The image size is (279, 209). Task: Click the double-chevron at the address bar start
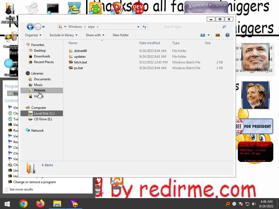[x=65, y=27]
